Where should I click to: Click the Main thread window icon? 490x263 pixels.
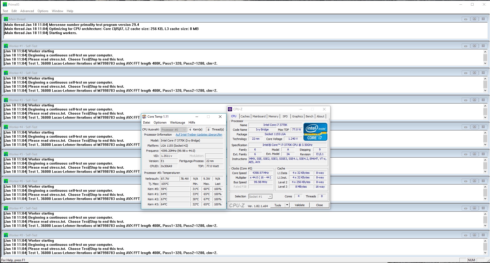point(6,19)
